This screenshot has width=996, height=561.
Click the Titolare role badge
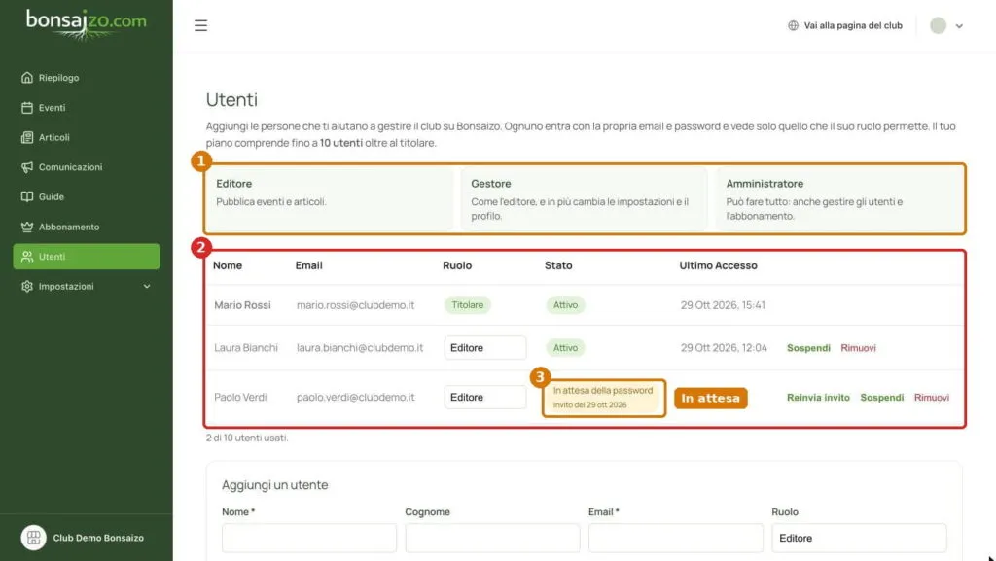(468, 305)
